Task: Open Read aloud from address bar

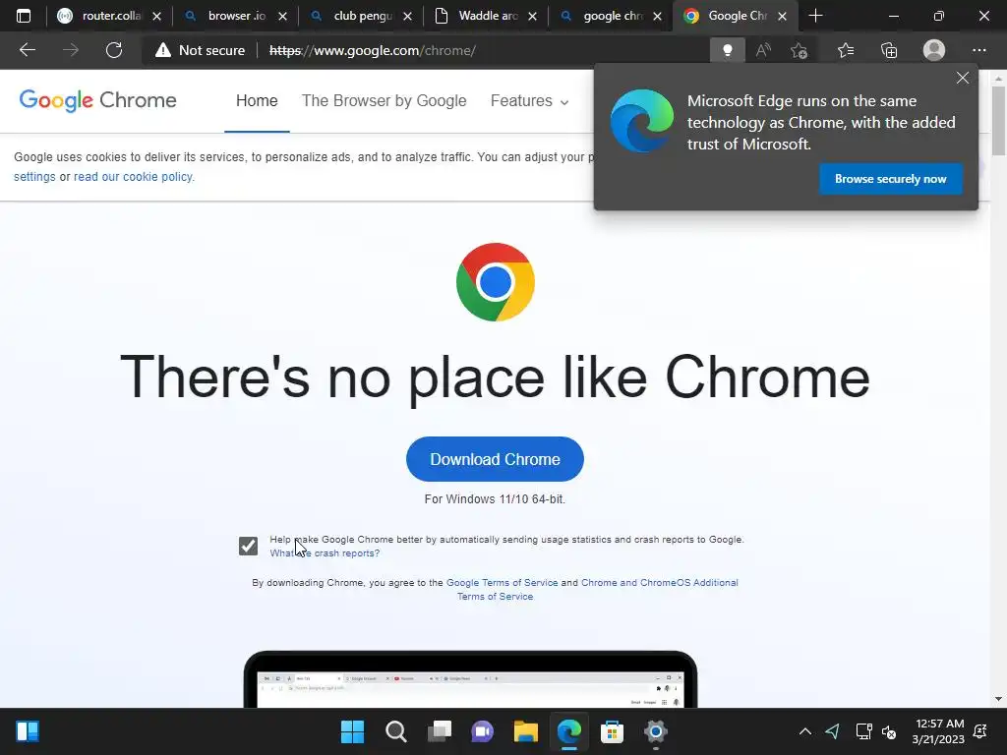Action: [763, 50]
